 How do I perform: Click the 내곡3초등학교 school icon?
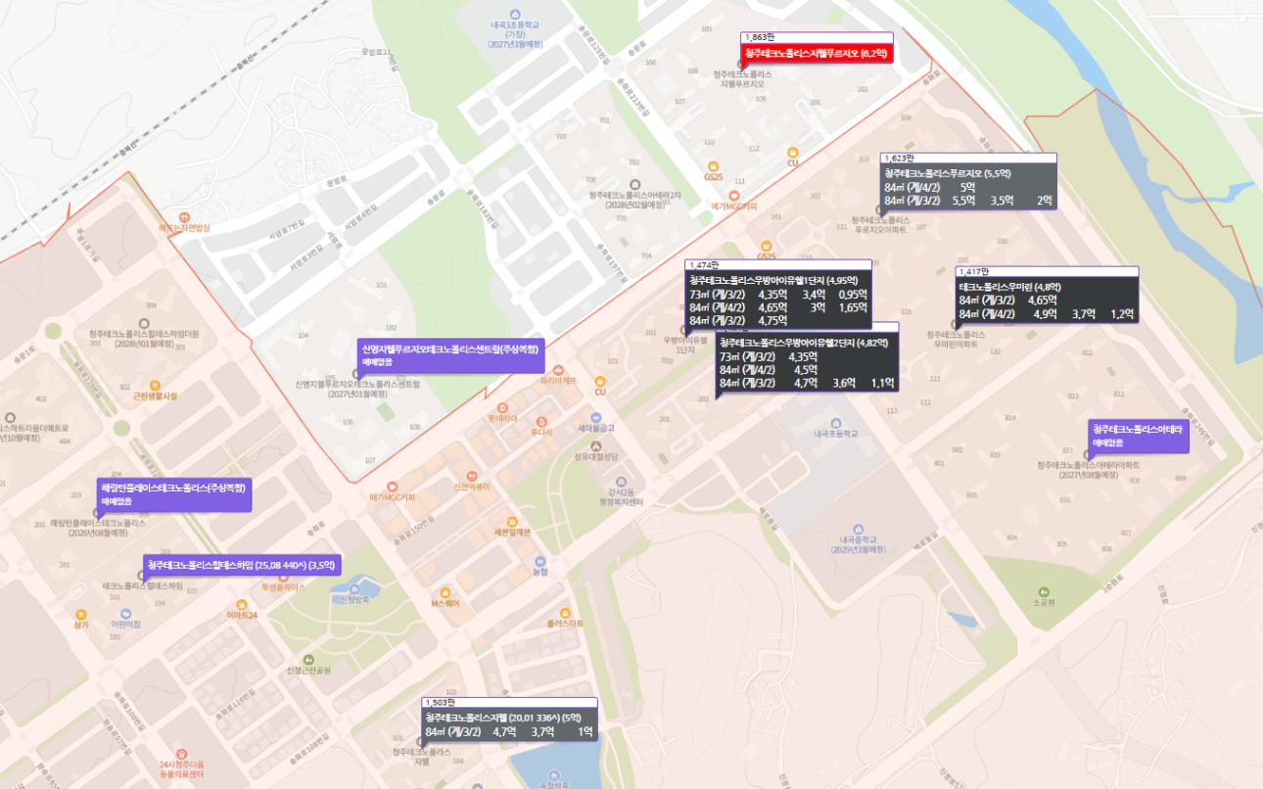pyautogui.click(x=516, y=14)
